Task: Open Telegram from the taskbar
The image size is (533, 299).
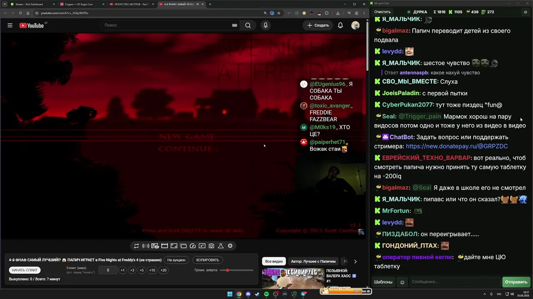Action: [304, 294]
